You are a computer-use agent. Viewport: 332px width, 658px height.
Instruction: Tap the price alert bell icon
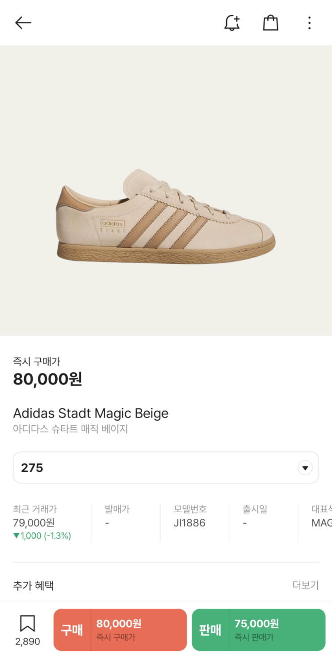(x=232, y=23)
